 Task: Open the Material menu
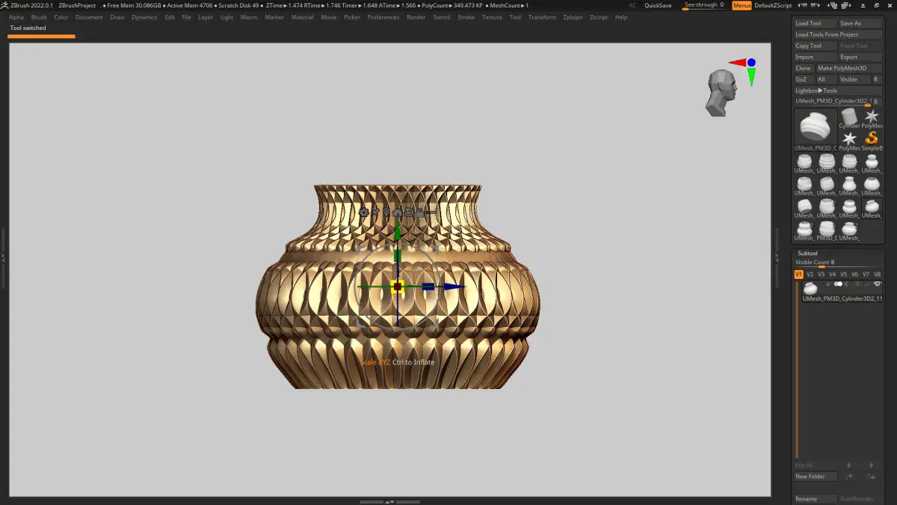(303, 17)
